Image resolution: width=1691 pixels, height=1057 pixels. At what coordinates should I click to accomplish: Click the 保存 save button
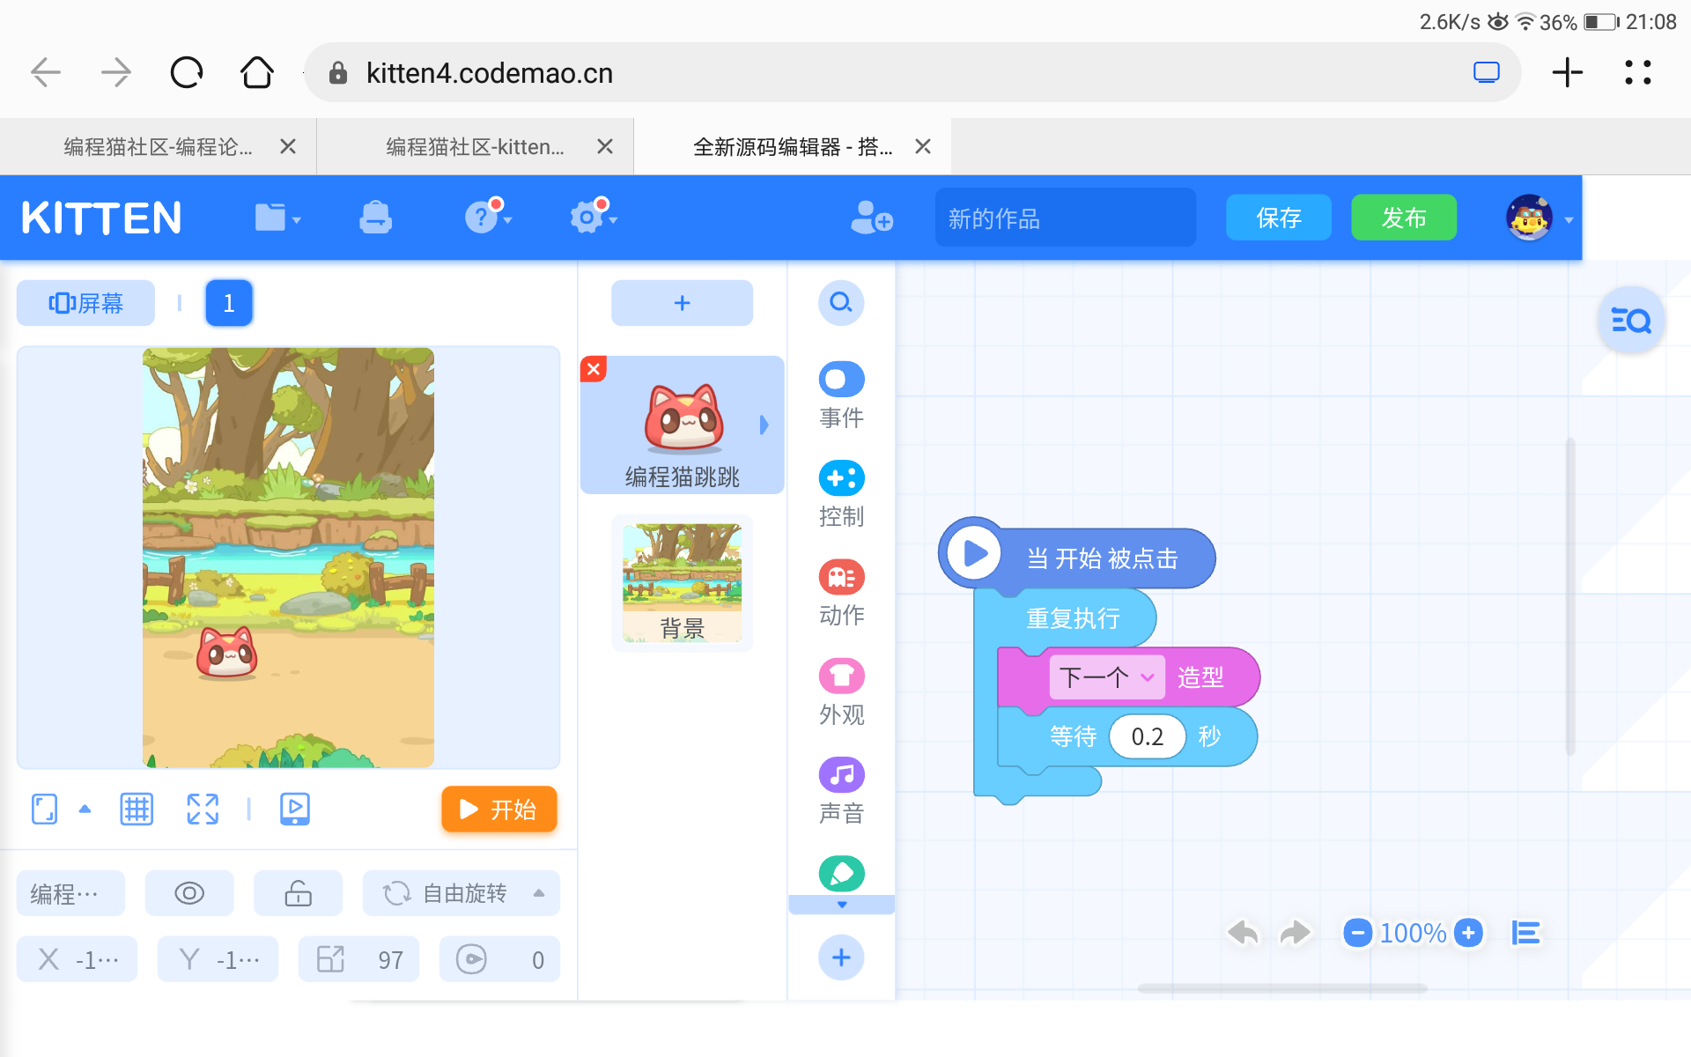click(x=1279, y=218)
